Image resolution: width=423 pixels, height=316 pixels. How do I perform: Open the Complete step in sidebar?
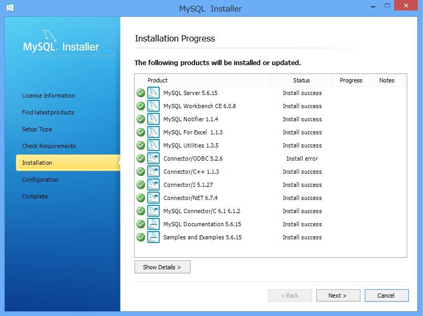(x=35, y=196)
